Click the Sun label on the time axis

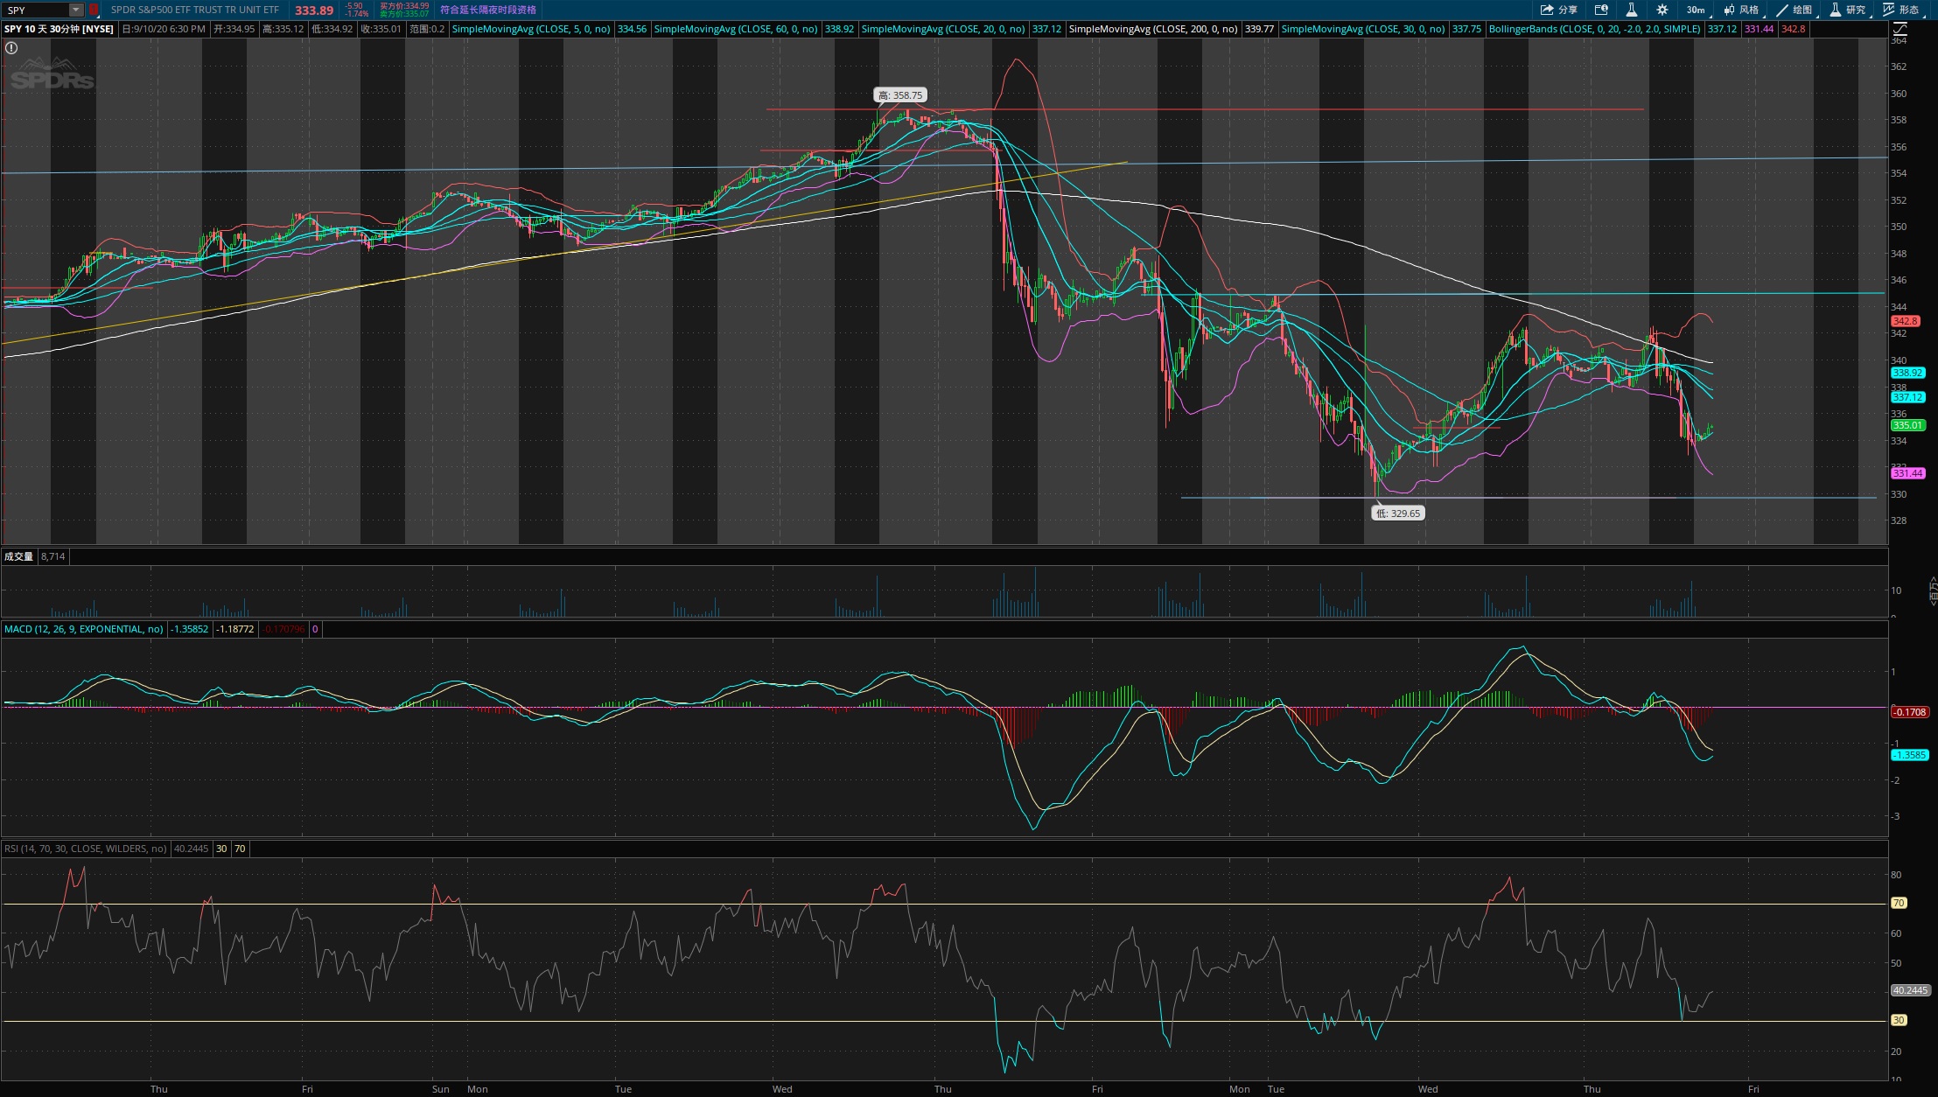[440, 1089]
